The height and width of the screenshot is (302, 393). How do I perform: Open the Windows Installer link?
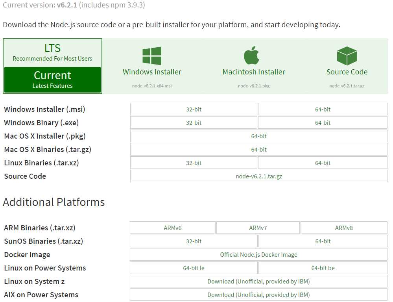click(152, 72)
